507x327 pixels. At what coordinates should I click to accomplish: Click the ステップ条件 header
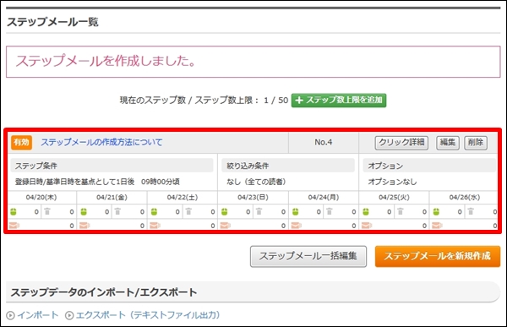[112, 166]
